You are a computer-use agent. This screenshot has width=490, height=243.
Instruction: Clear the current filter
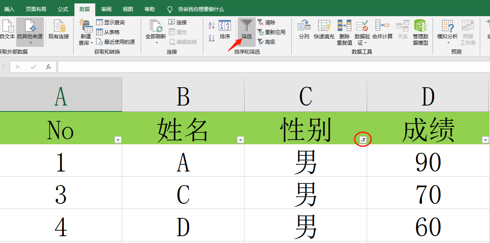click(x=266, y=22)
